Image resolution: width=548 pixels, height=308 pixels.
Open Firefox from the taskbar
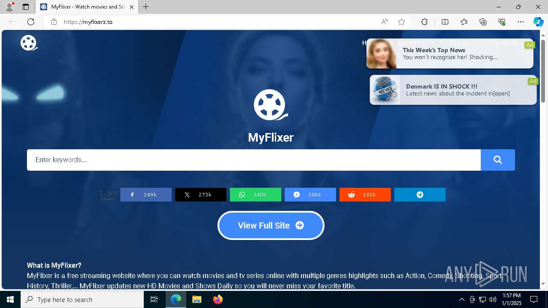(x=217, y=299)
